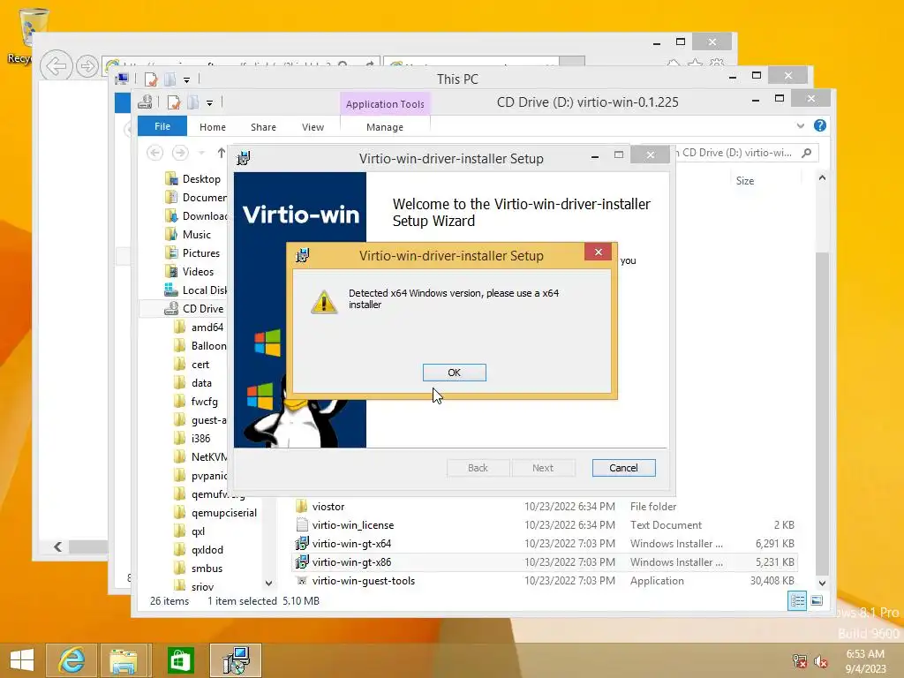Click the CD drive icon in title bar
The image size is (904, 678).
[145, 102]
